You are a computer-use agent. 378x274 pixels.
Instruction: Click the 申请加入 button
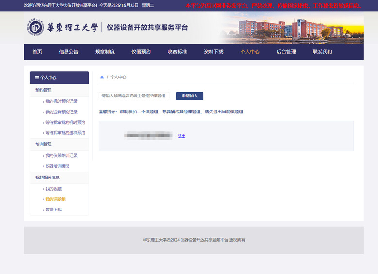click(189, 96)
